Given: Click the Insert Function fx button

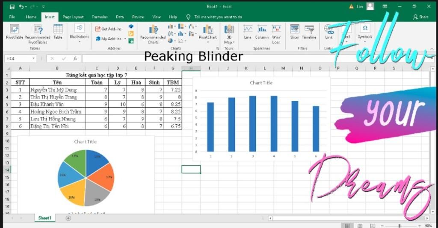Looking at the screenshot, I should [x=75, y=58].
